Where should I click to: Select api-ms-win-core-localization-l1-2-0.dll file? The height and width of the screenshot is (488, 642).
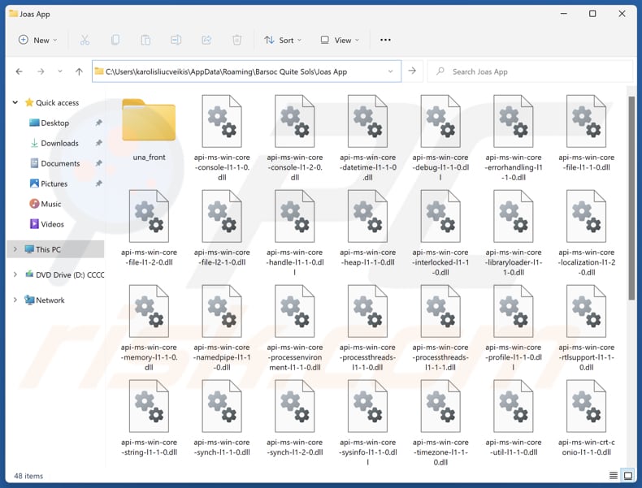(586, 233)
